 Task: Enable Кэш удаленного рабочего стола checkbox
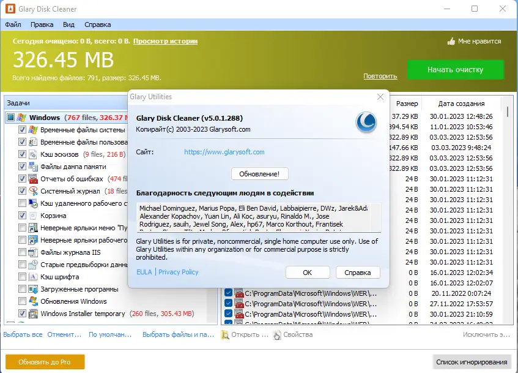[22, 203]
